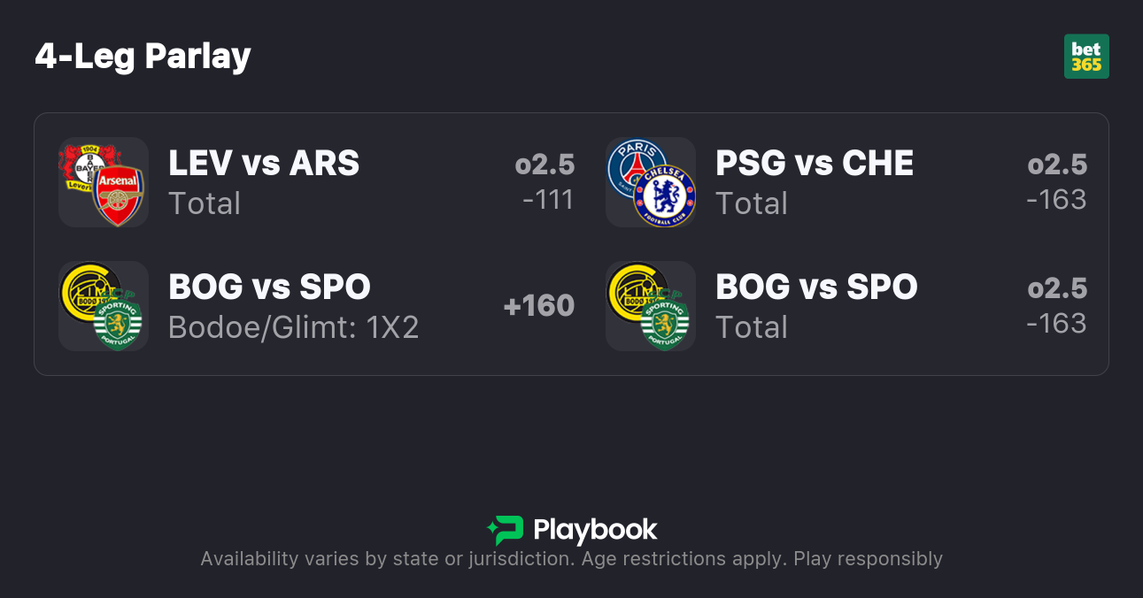Viewport: 1143px width, 598px height.
Task: Click the -111 odds for LEV vs ARS
Action: pyautogui.click(x=548, y=200)
